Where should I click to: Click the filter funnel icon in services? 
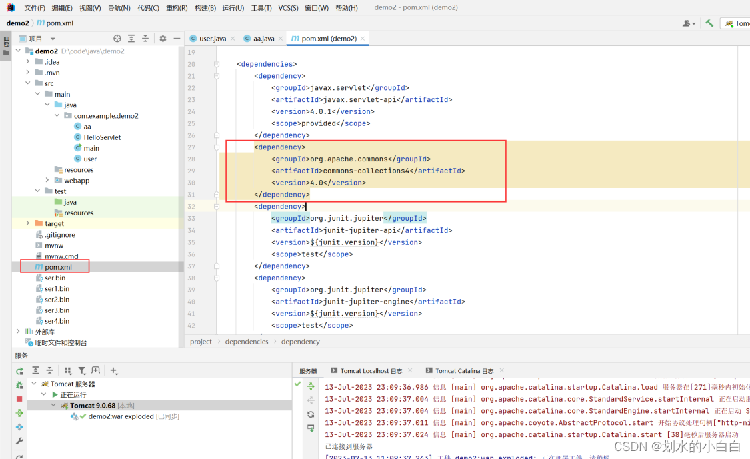pyautogui.click(x=82, y=370)
